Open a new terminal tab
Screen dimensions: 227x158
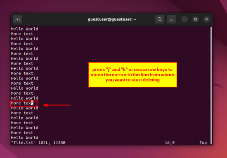click(17, 19)
